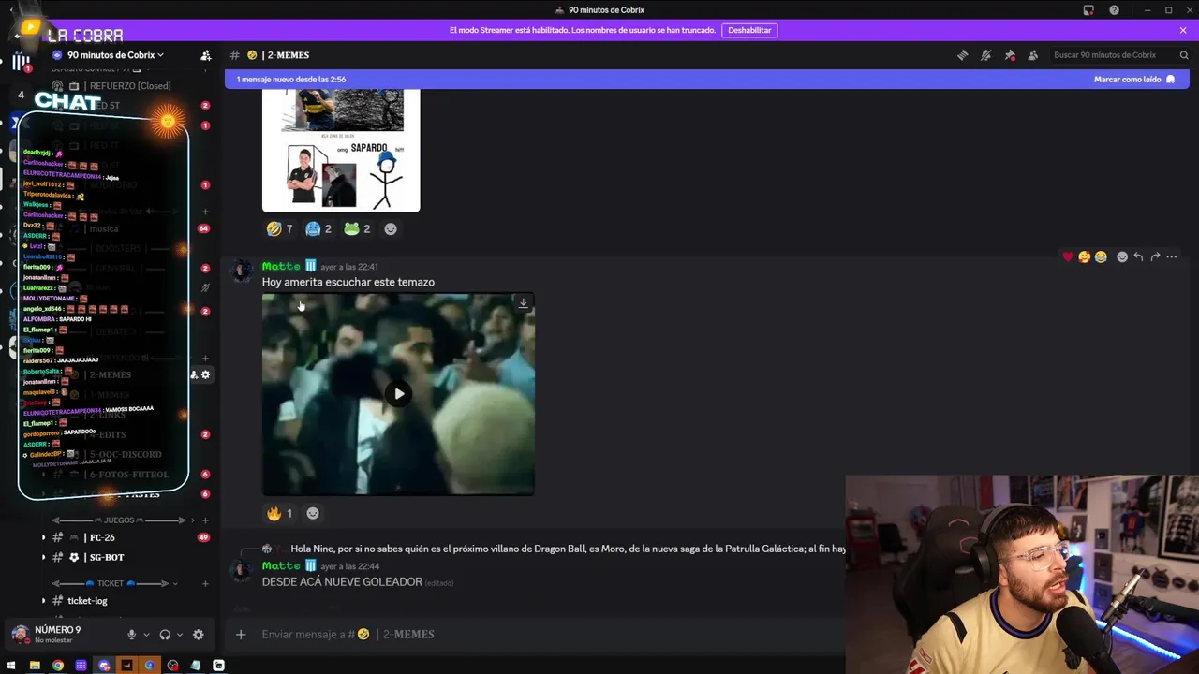Create invite for 2-MEMES channel
1199x674 pixels.
click(194, 374)
